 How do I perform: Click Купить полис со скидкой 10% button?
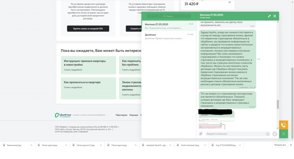point(88,28)
